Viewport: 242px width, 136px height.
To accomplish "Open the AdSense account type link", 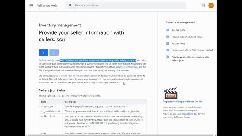I will coord(127,67).
